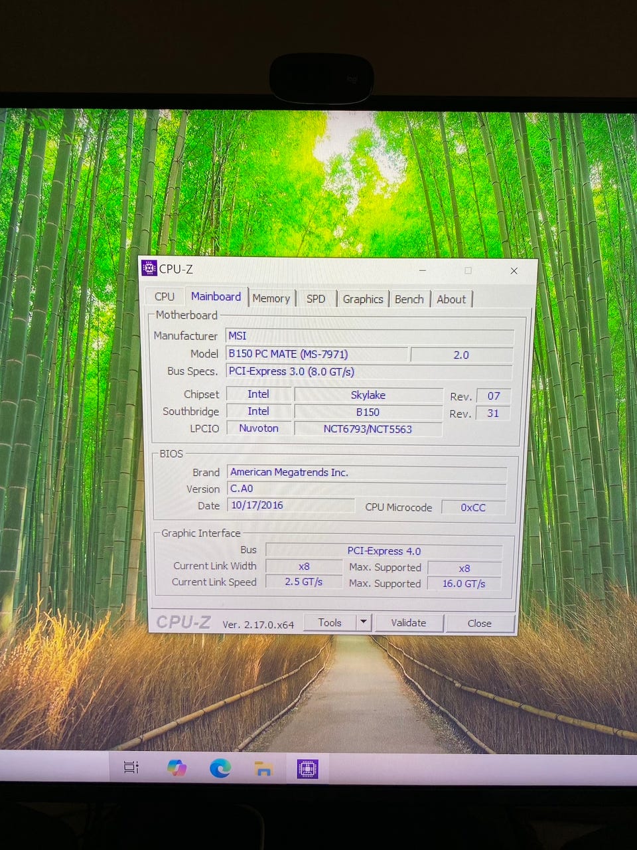Switch to the Memory tab

click(271, 299)
